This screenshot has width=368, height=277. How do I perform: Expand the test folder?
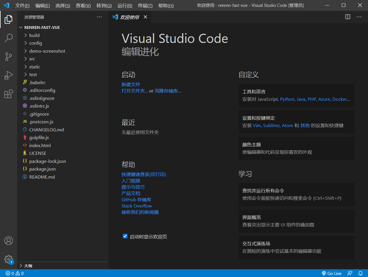(x=63, y=74)
